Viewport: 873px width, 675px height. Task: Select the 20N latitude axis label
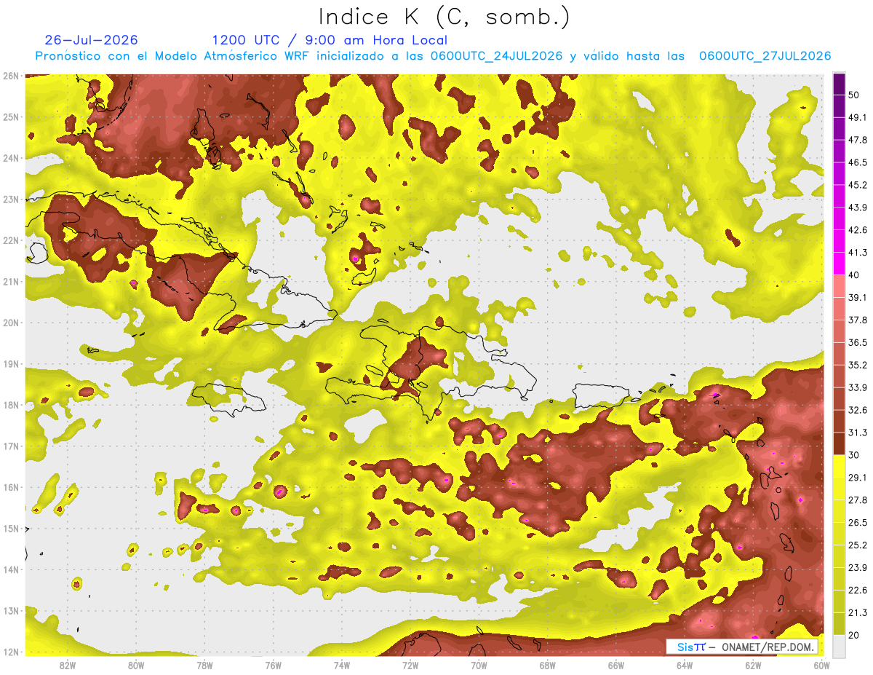(x=10, y=323)
